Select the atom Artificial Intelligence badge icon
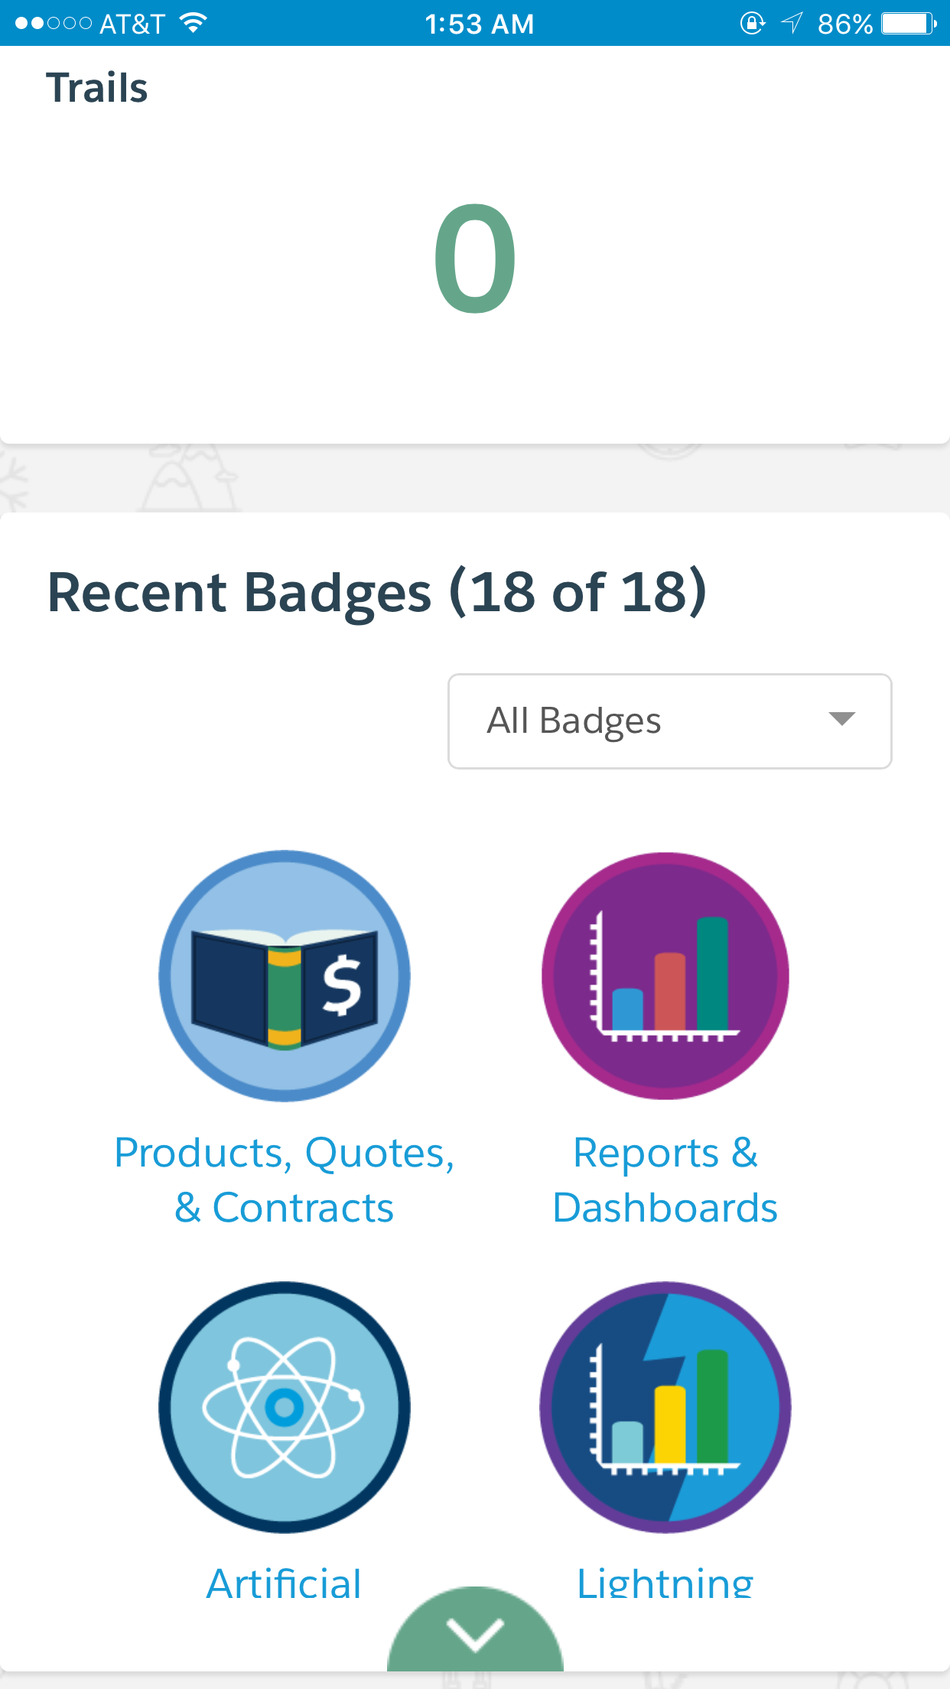This screenshot has width=950, height=1689. [x=285, y=1407]
